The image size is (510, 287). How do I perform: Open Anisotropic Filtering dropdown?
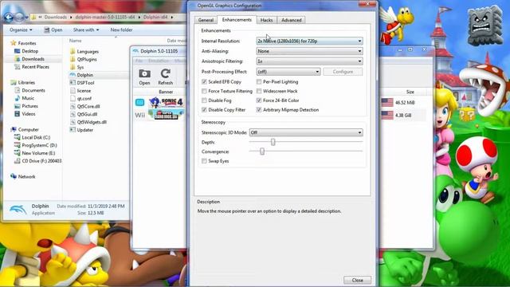(x=309, y=61)
